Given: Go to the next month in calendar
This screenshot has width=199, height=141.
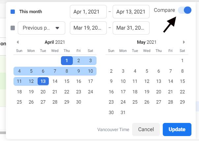Looking at the screenshot, I should [184, 42].
